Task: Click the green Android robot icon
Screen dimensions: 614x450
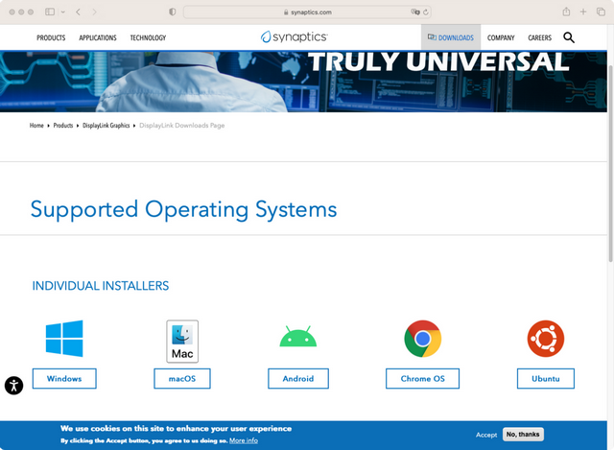Action: (x=298, y=337)
